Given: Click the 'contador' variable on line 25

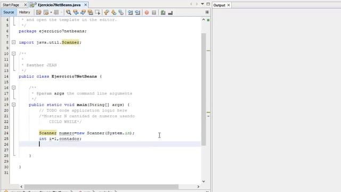Looking at the screenshot, I should tap(69, 139).
